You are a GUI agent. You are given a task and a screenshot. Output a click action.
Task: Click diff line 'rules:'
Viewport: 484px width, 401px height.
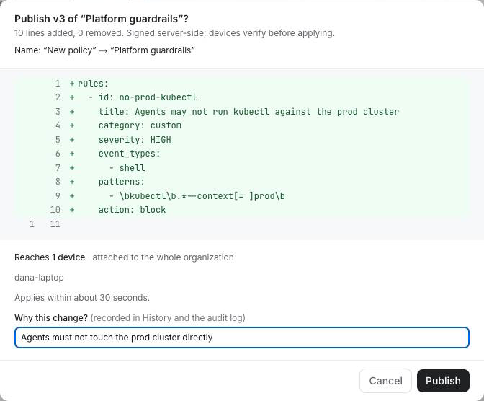[242, 84]
